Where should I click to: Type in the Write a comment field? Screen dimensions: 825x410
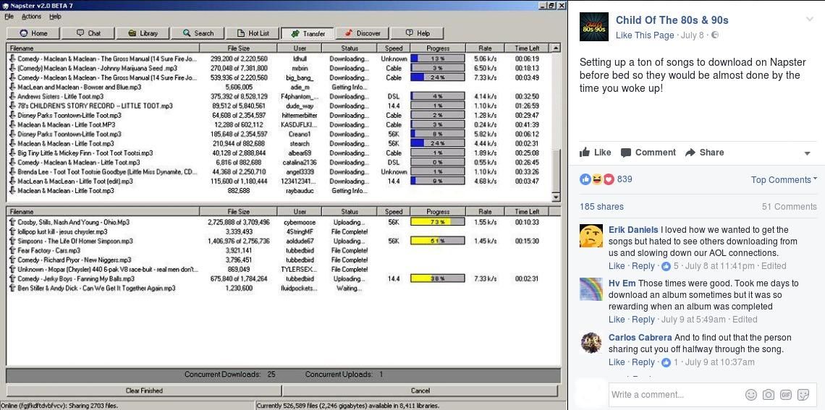(673, 395)
